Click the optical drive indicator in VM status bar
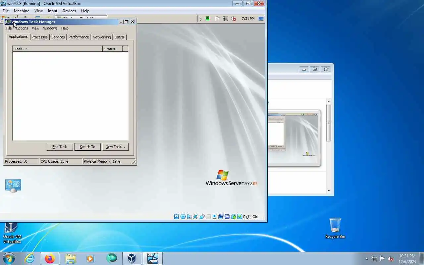This screenshot has width=424, height=265. (183, 217)
